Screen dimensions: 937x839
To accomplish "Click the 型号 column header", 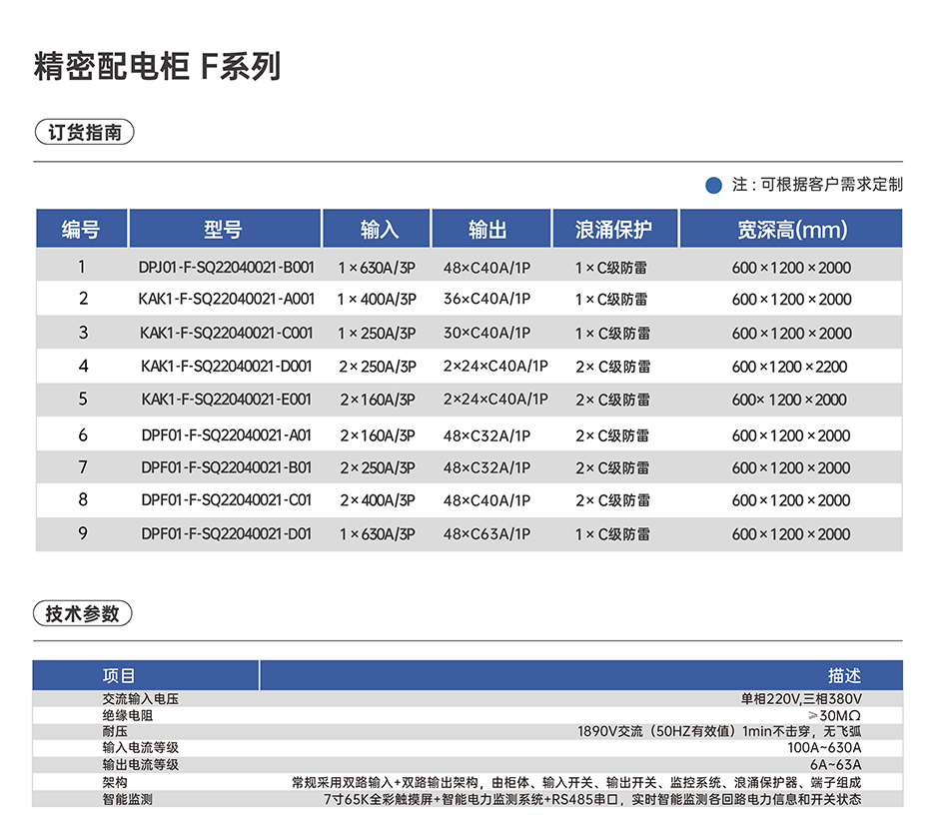I will [x=225, y=229].
